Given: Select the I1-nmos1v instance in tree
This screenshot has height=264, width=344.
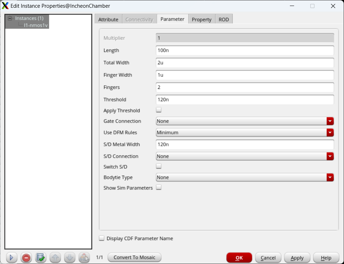Looking at the screenshot, I should (36, 25).
